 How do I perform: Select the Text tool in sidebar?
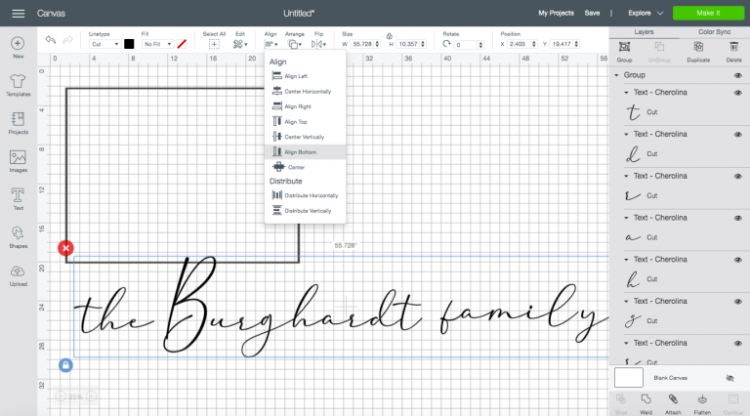click(18, 196)
